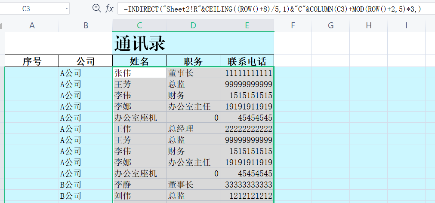This screenshot has height=203, width=435.
Task: Select the phone cell 1212121212
Action: [247, 196]
